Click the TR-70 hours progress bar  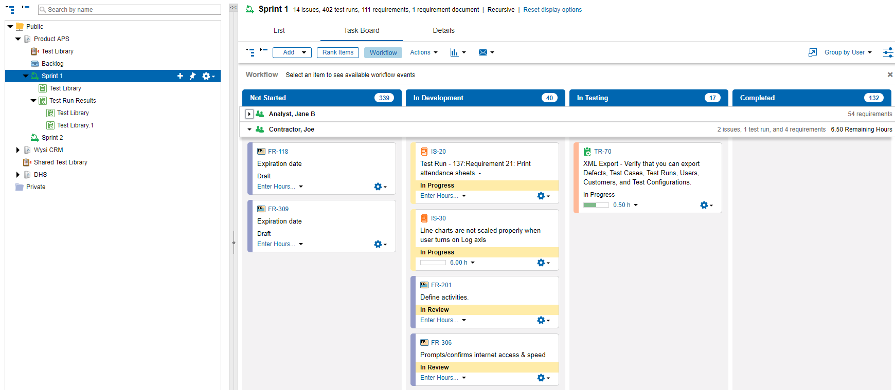coord(596,205)
